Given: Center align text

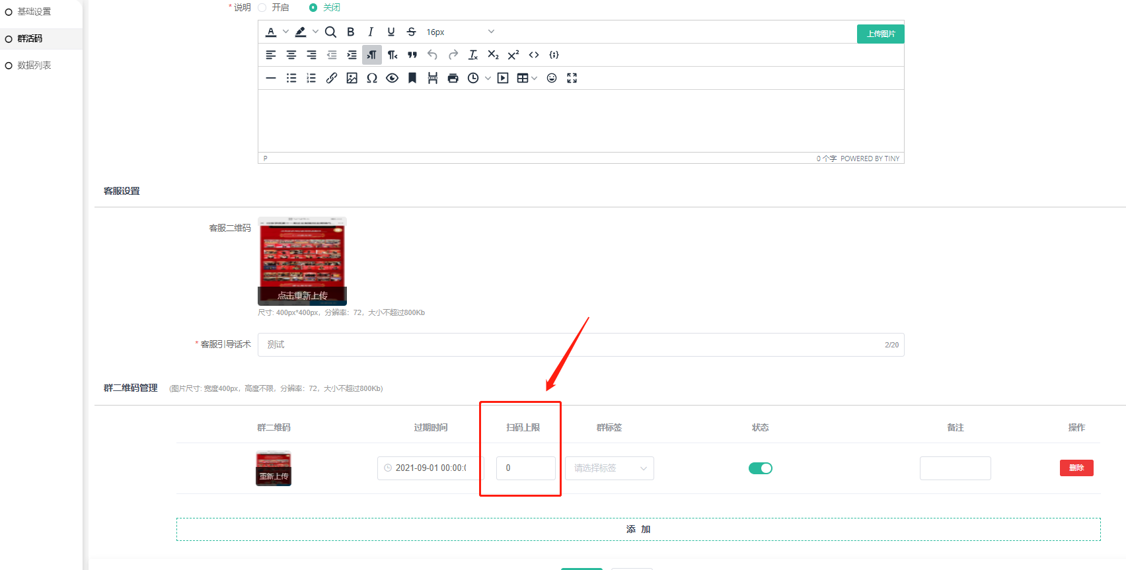Looking at the screenshot, I should pyautogui.click(x=291, y=55).
